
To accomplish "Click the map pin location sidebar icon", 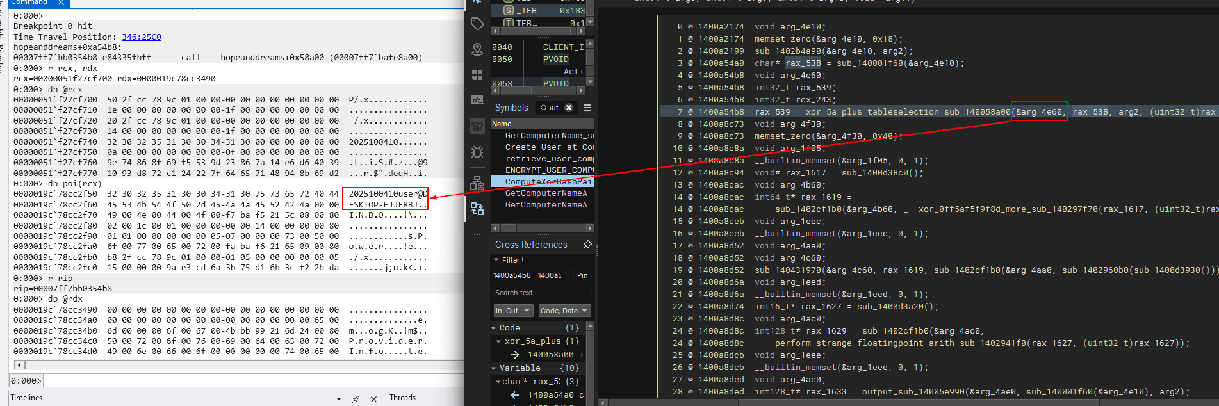I will tap(477, 49).
